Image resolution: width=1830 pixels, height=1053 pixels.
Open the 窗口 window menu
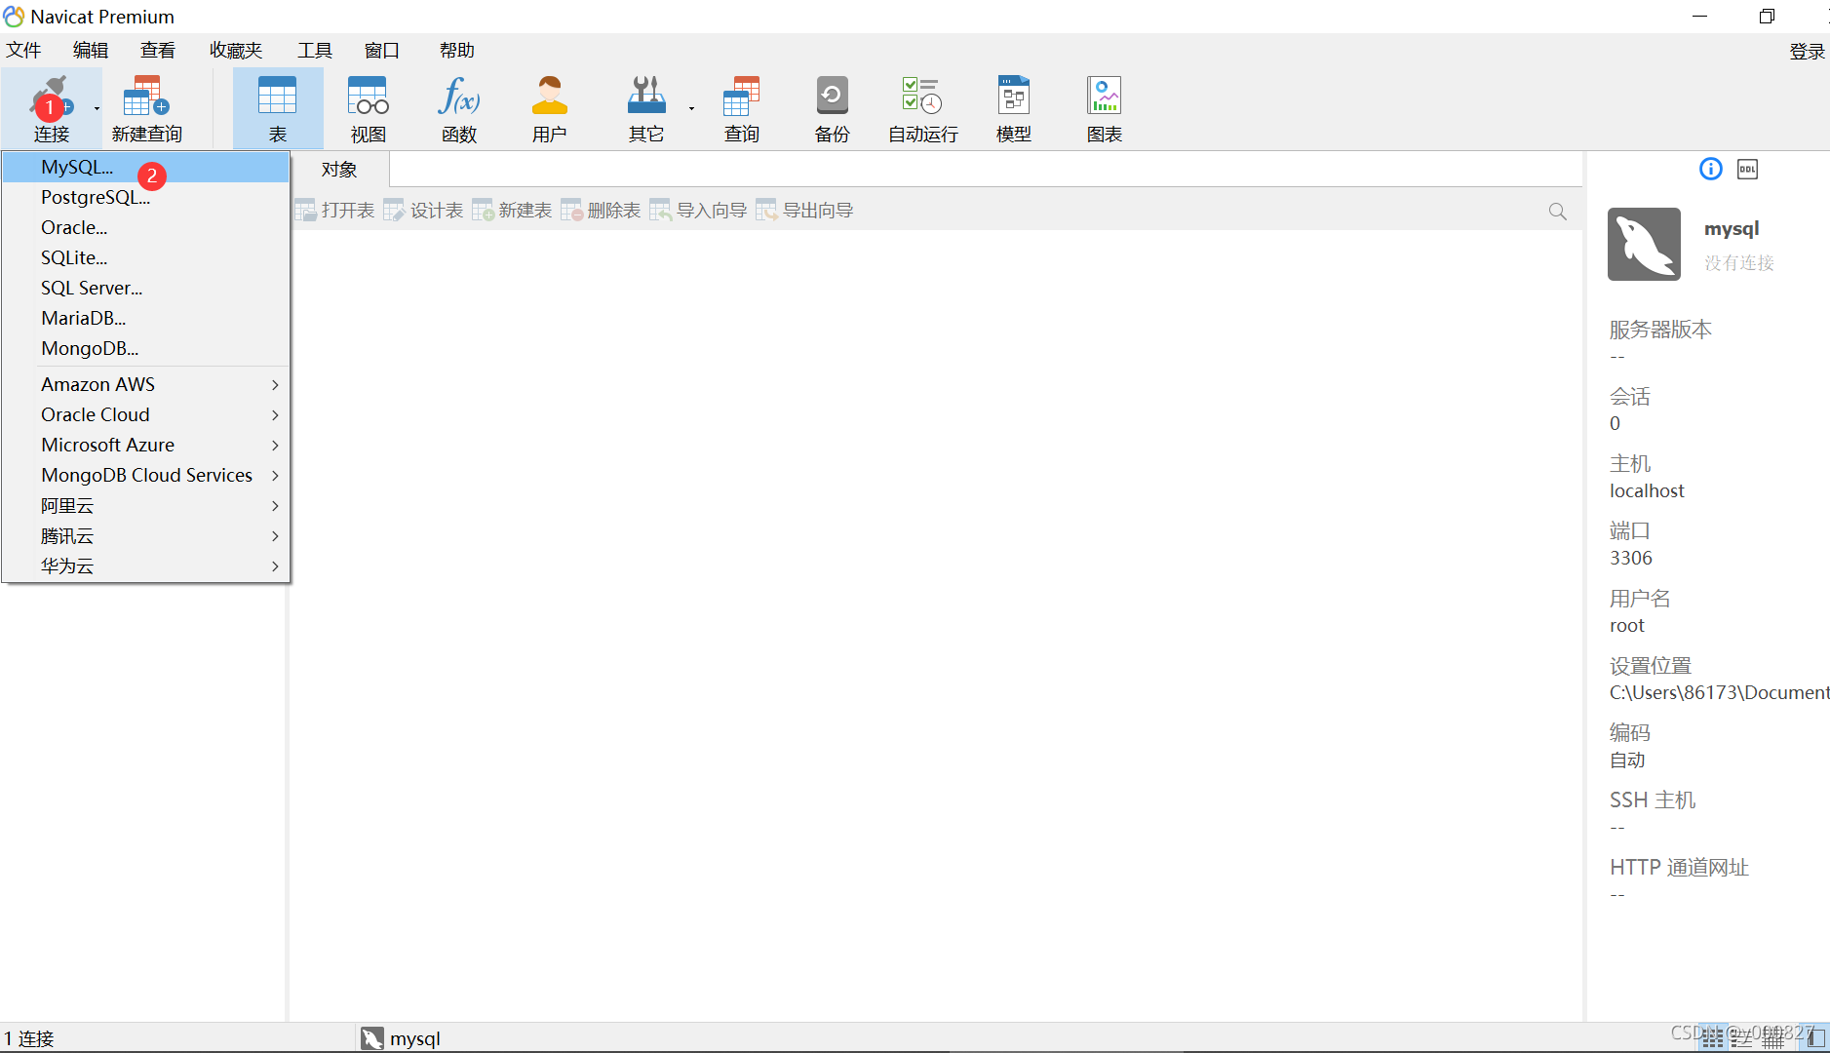(x=382, y=50)
